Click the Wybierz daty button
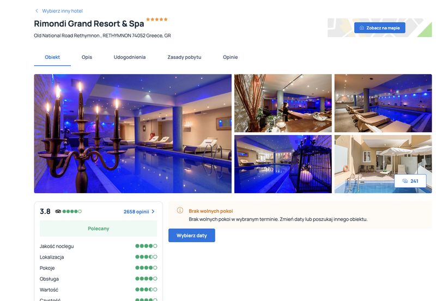 pyautogui.click(x=192, y=235)
